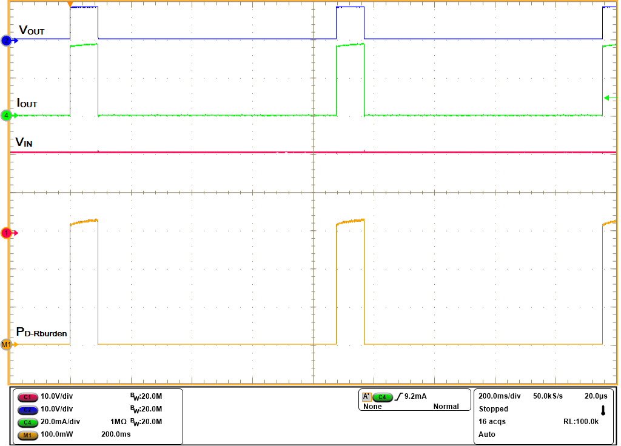Screen dimensions: 621x446
Task: Click the thermometer acquisition icon
Action: pyautogui.click(x=604, y=410)
